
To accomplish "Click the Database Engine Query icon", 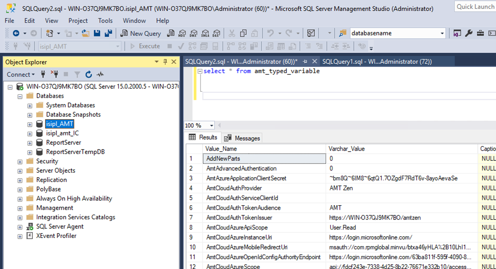I will coord(171,33).
